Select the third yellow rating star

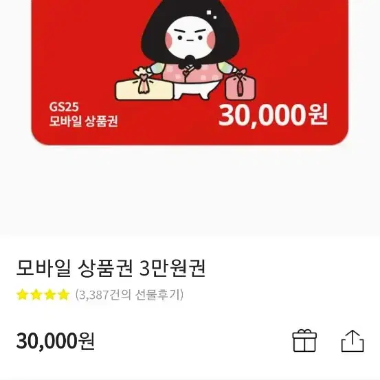(x=49, y=295)
